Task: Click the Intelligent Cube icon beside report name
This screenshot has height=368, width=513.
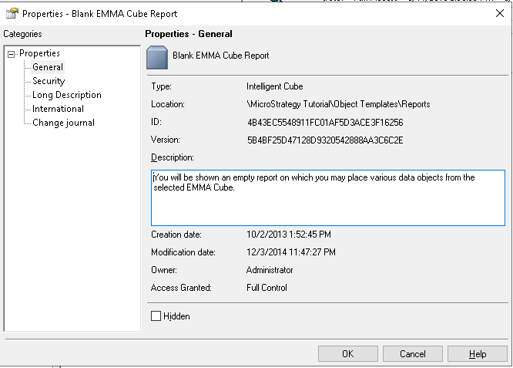Action: pos(157,57)
